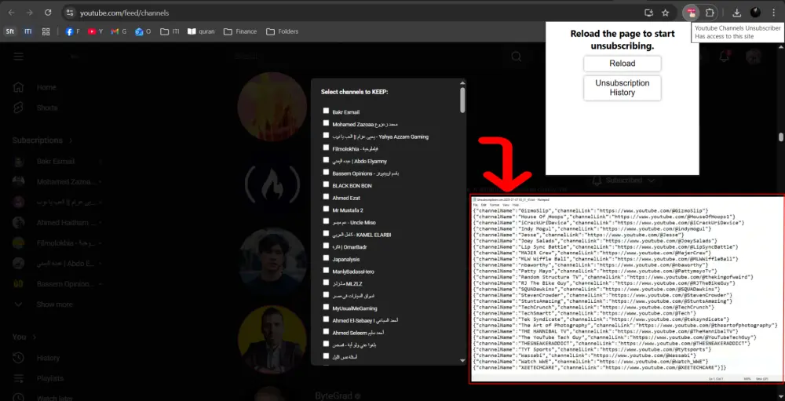Click the install app icon in the address bar
Screen dimensions: 785x401
(x=649, y=13)
